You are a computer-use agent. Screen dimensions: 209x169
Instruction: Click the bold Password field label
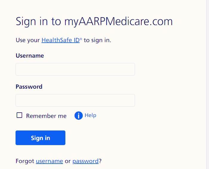coord(29,87)
